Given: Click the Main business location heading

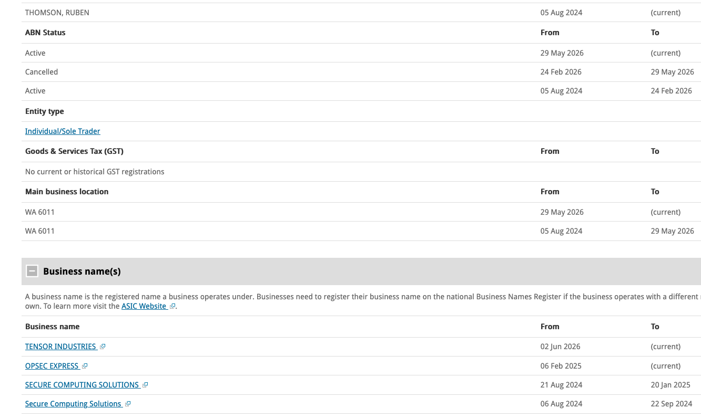Looking at the screenshot, I should tap(67, 192).
